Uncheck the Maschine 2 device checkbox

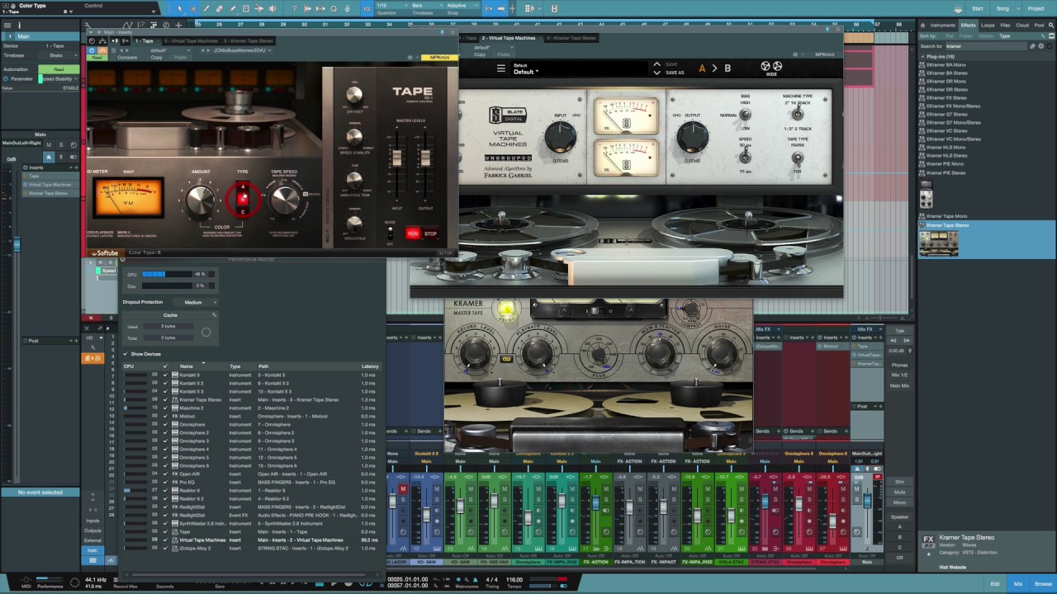165,408
